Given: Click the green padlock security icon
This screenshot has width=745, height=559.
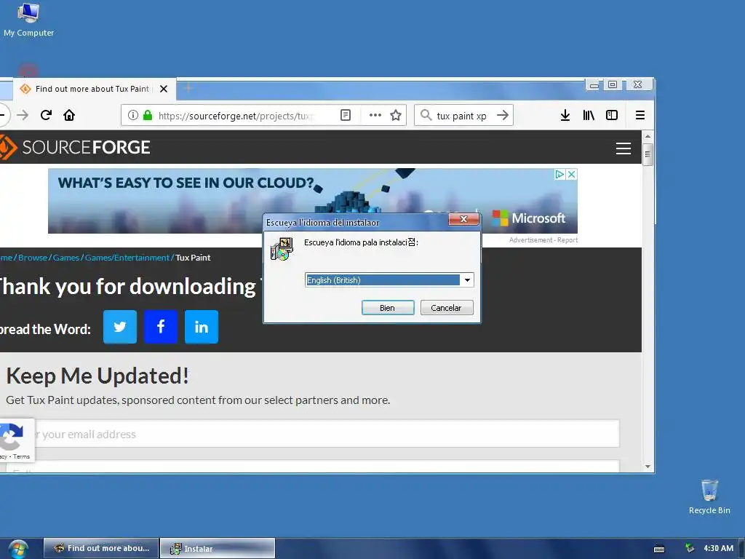Looking at the screenshot, I should pos(148,115).
